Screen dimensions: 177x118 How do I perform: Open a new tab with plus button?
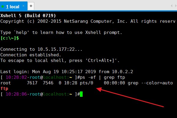[31, 6]
